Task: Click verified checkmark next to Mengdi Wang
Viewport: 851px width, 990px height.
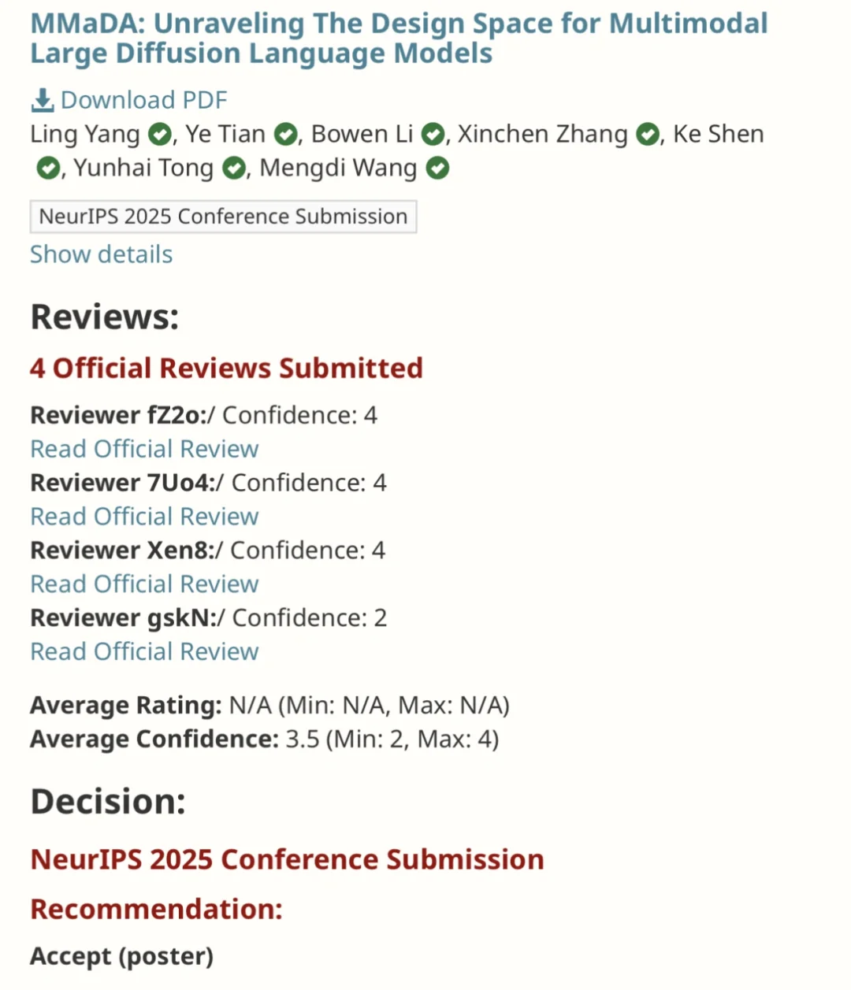Action: tap(437, 169)
